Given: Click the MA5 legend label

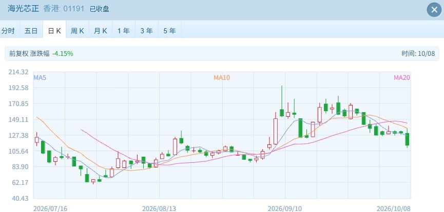Looking at the screenshot, I should [40, 77].
